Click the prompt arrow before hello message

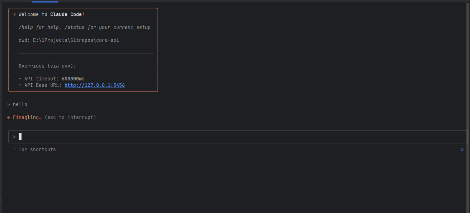click(9, 105)
